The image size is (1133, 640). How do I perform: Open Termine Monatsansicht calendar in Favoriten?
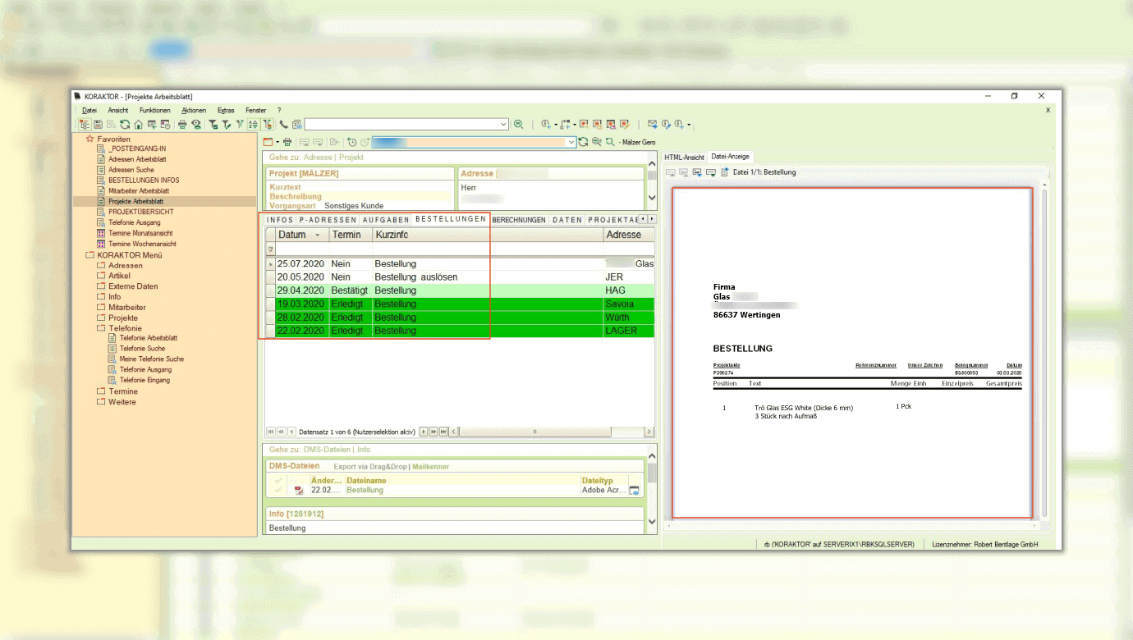[x=141, y=233]
